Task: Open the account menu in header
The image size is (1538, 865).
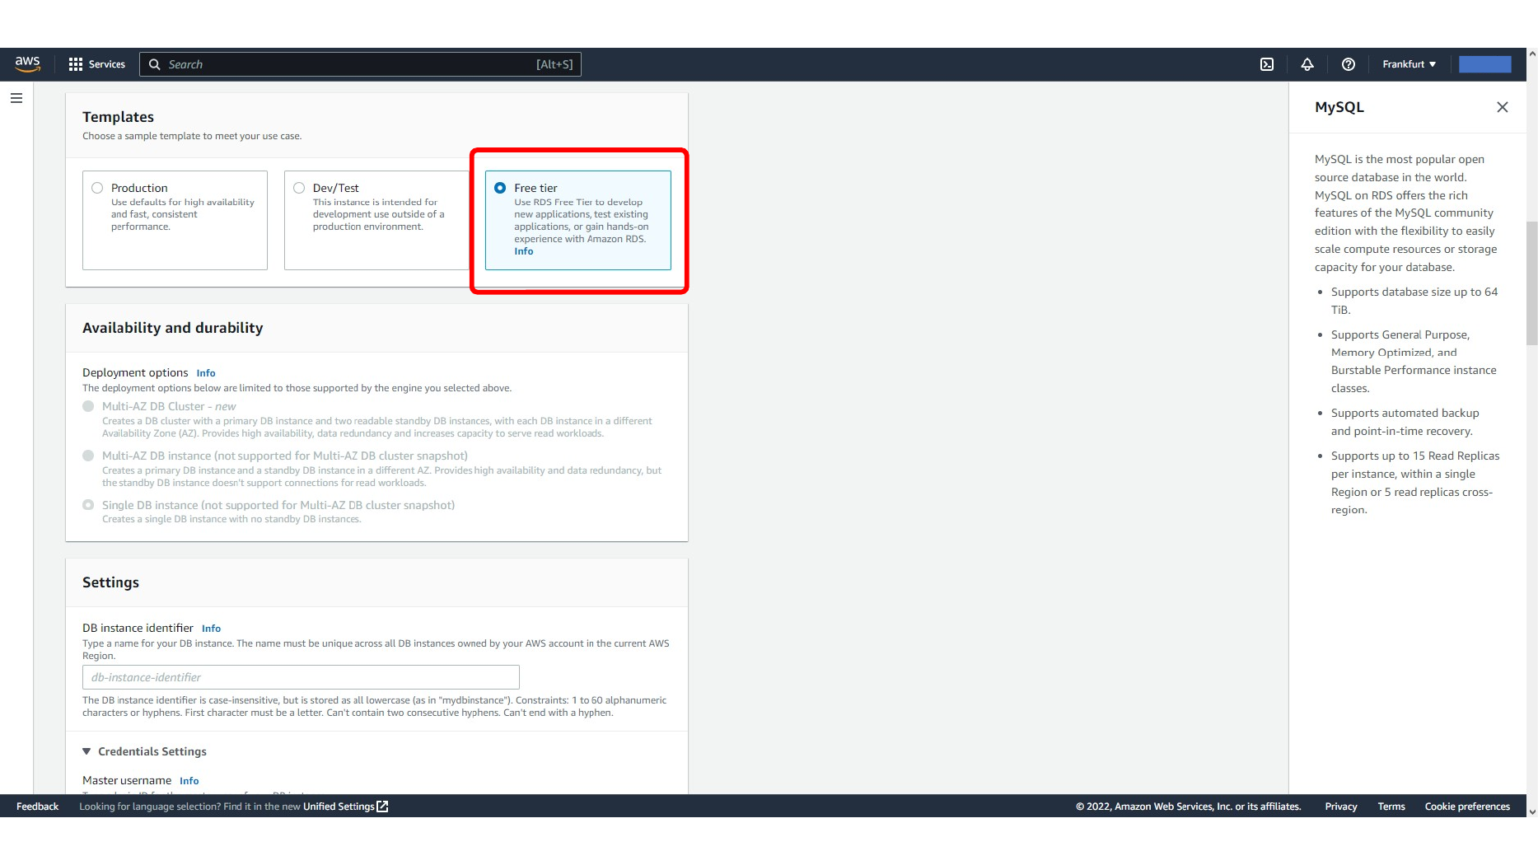Action: point(1484,64)
